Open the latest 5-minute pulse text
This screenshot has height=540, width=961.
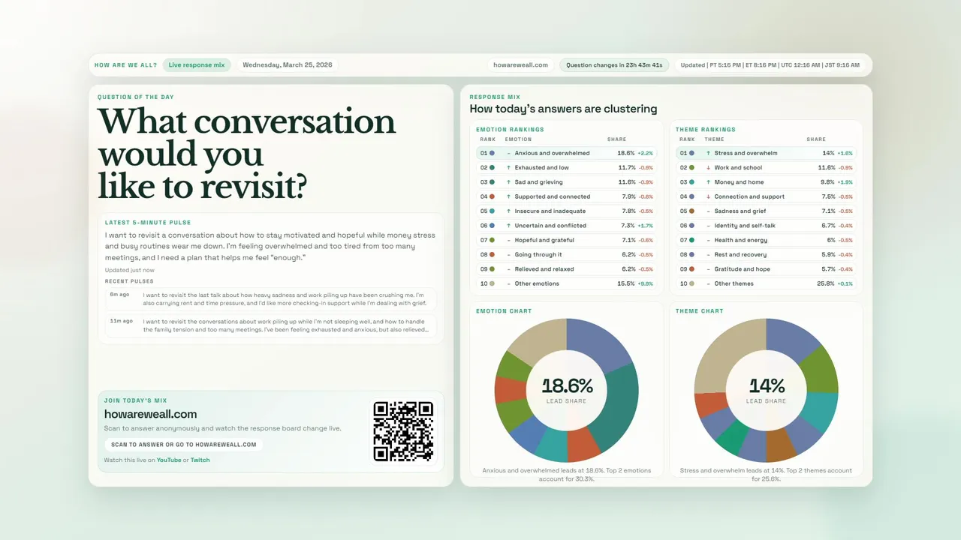coord(270,246)
